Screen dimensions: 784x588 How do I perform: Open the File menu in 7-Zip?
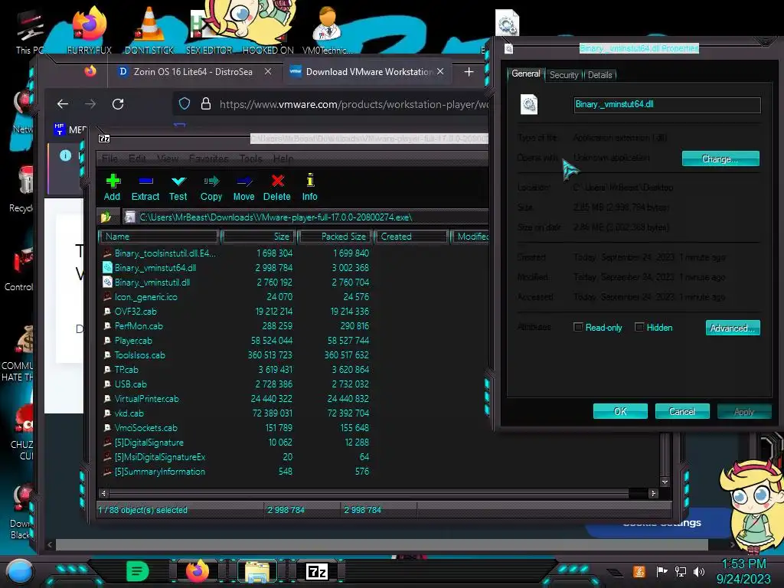tap(109, 158)
